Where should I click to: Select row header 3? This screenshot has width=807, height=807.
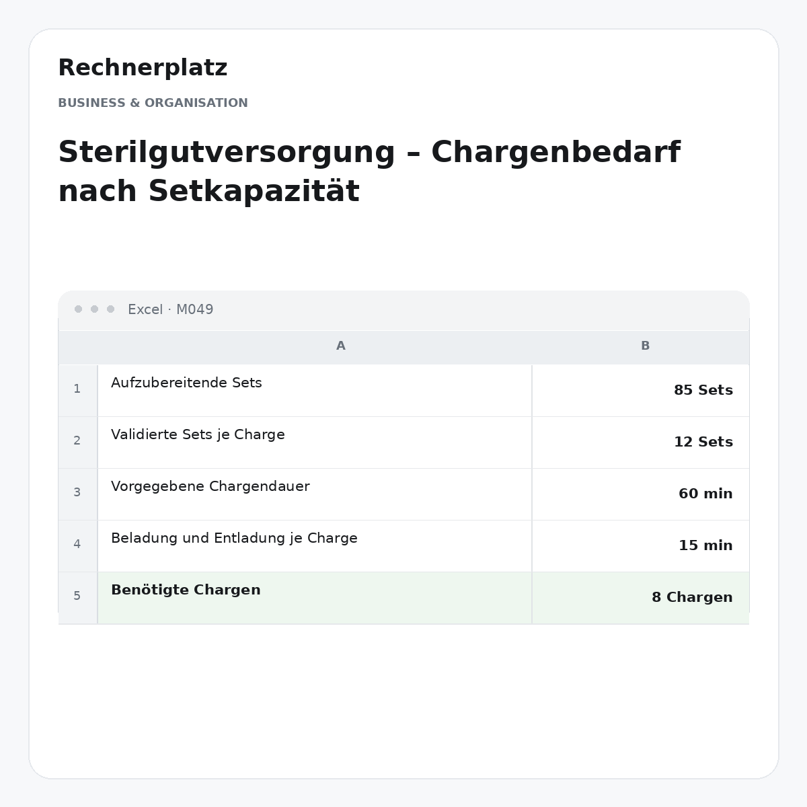coord(77,494)
